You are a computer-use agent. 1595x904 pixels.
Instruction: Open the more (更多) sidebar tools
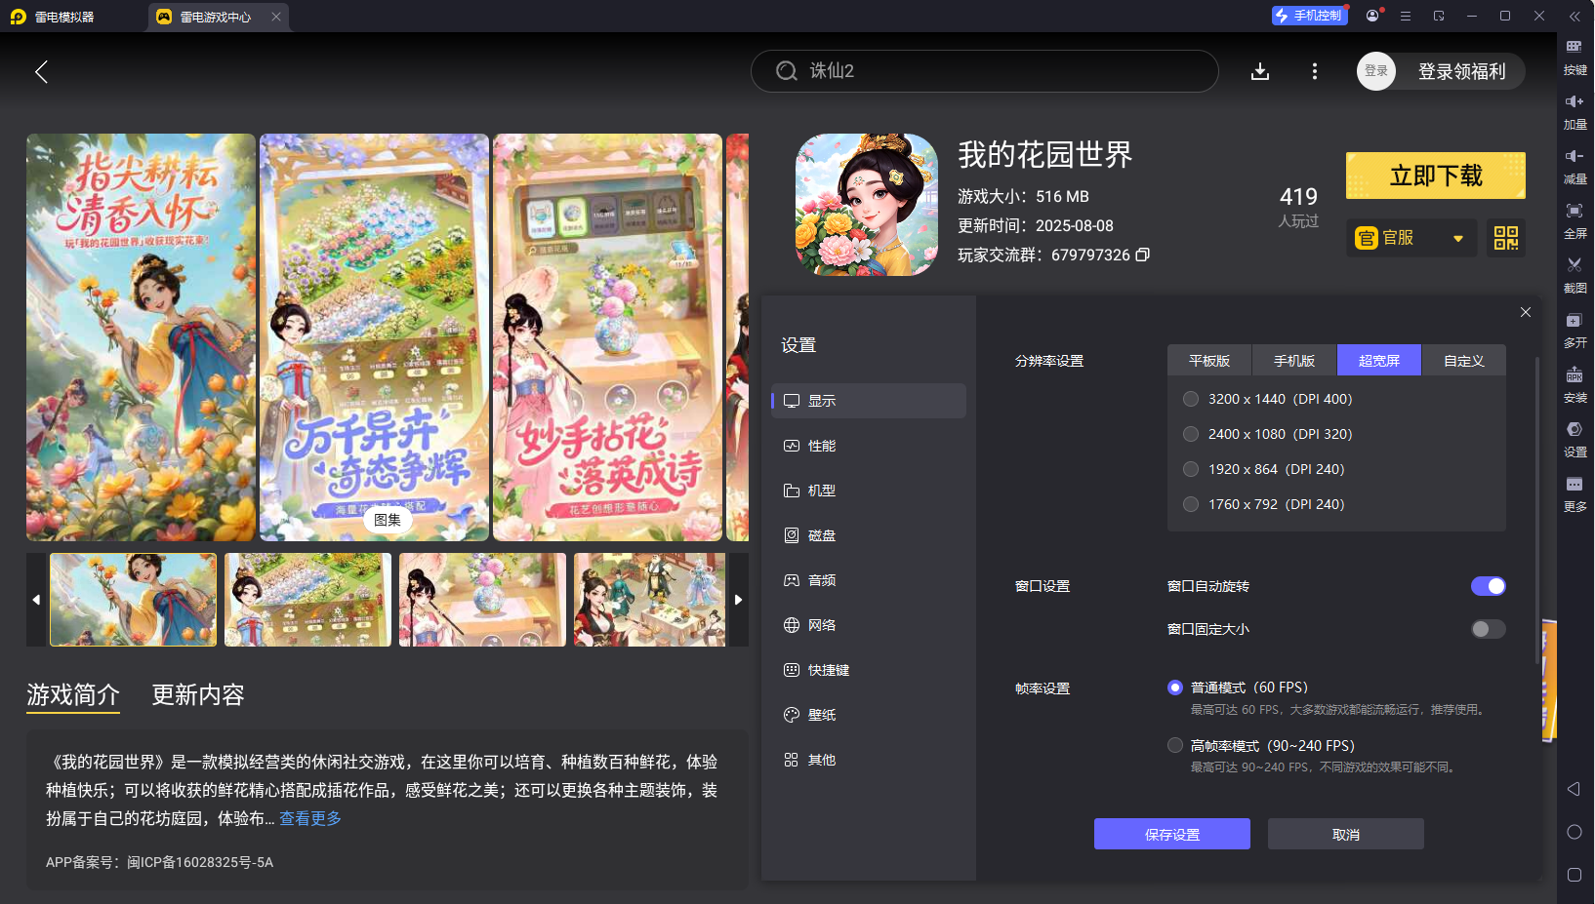[1575, 492]
